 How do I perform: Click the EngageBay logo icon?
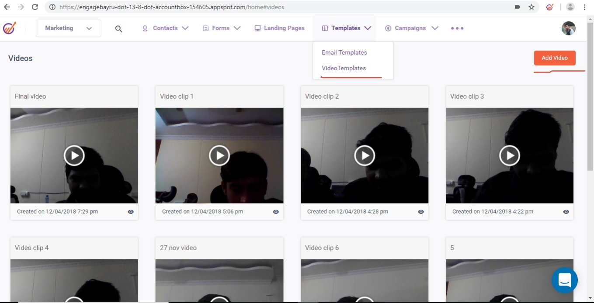tap(9, 28)
